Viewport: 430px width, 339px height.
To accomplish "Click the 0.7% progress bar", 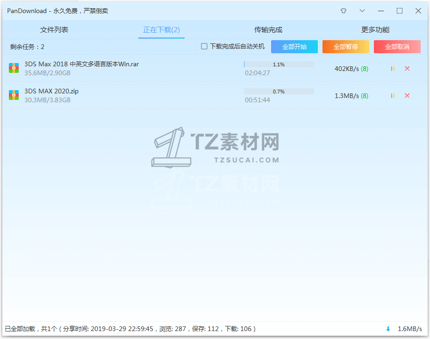I will pos(279,92).
